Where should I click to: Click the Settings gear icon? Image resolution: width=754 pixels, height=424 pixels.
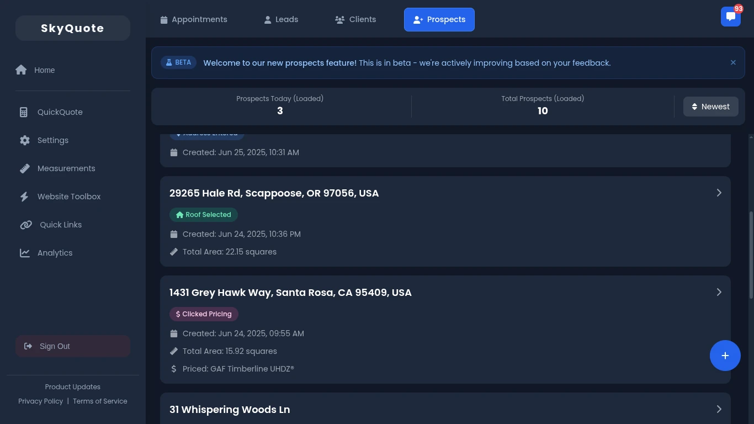25,140
